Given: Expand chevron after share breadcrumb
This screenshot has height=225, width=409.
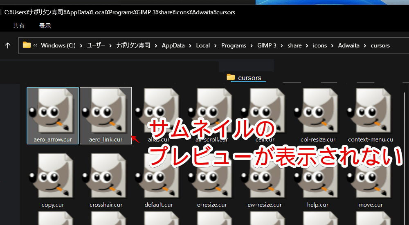Looking at the screenshot, I should (307, 46).
